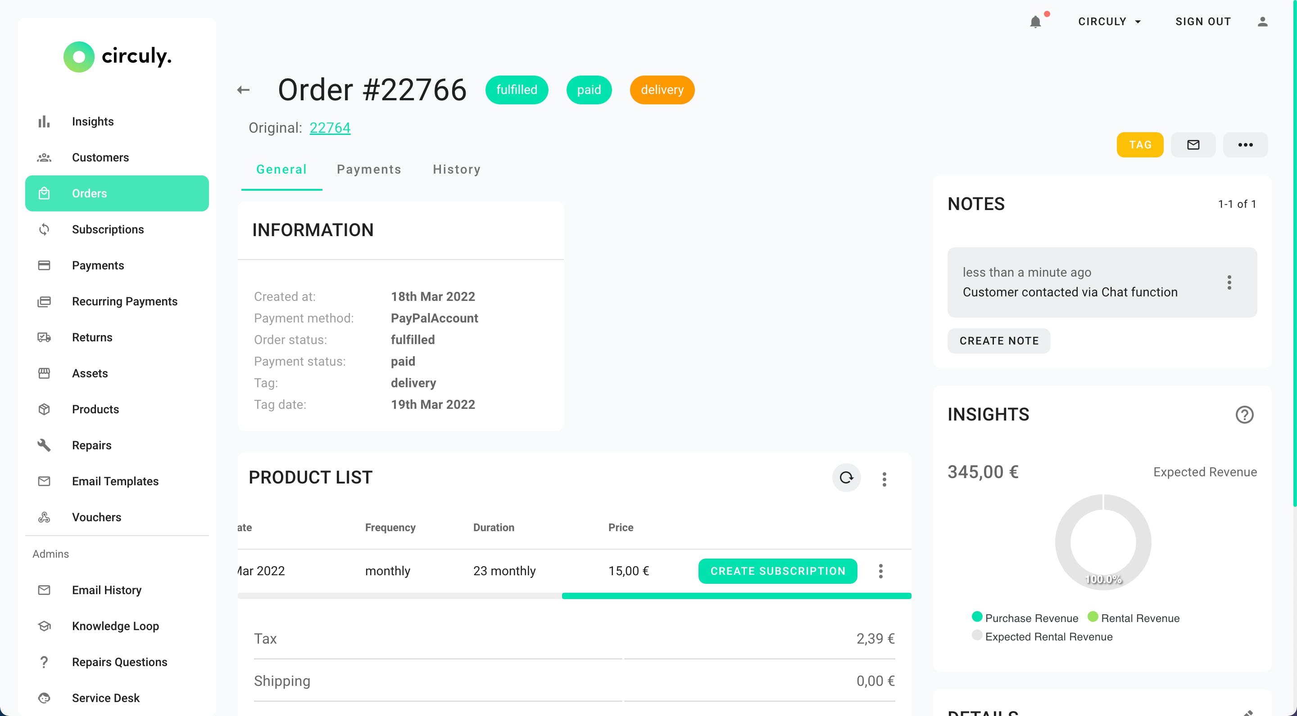Click the Vouchers icon
The image size is (1297, 716).
pyautogui.click(x=44, y=517)
